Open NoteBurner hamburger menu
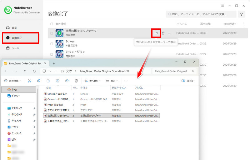 point(222,6)
